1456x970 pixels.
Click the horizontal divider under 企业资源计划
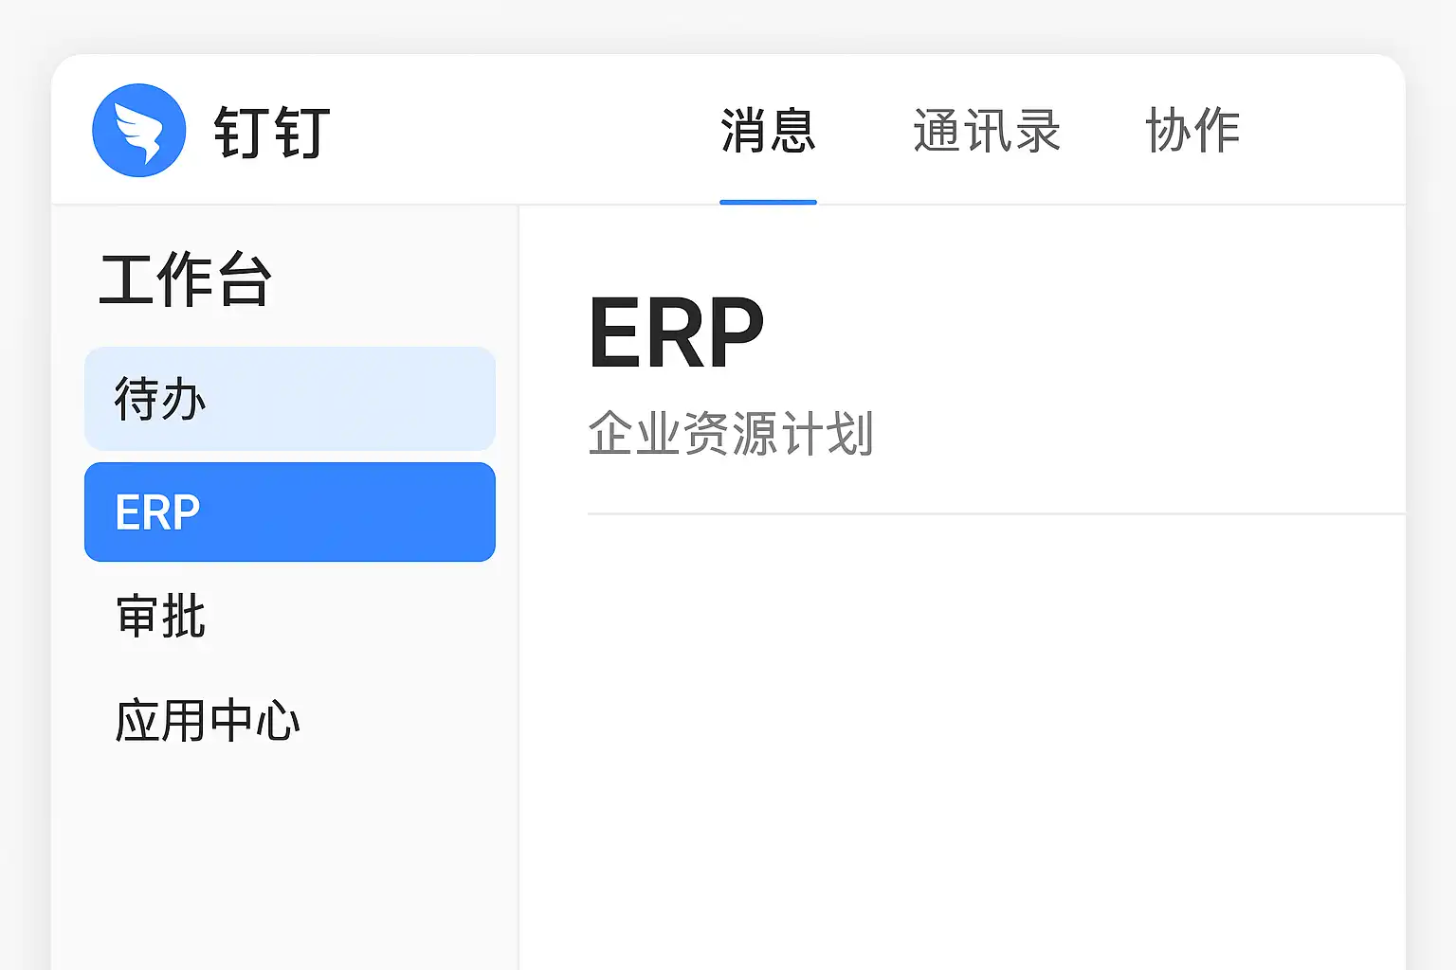point(995,513)
